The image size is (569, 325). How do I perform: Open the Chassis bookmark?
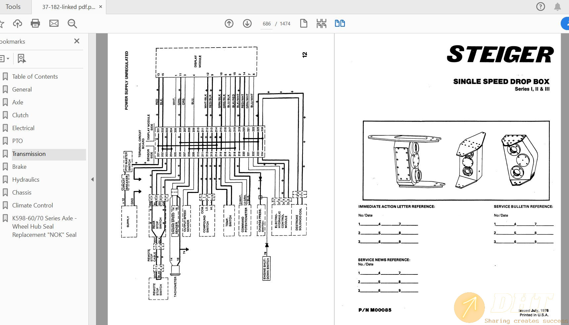[22, 193]
